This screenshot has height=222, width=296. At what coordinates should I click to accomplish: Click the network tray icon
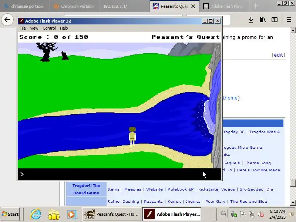point(252,214)
